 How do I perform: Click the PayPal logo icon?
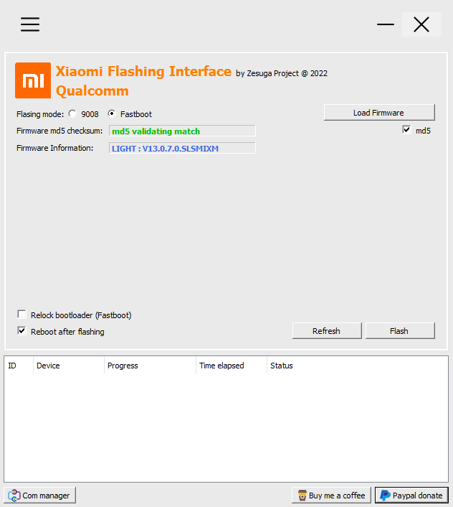385,496
